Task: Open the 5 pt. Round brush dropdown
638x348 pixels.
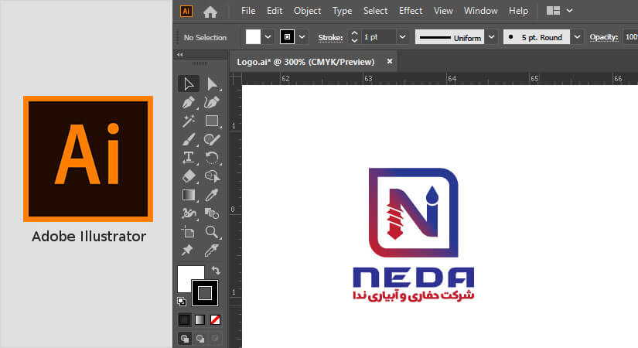Action: (x=577, y=37)
